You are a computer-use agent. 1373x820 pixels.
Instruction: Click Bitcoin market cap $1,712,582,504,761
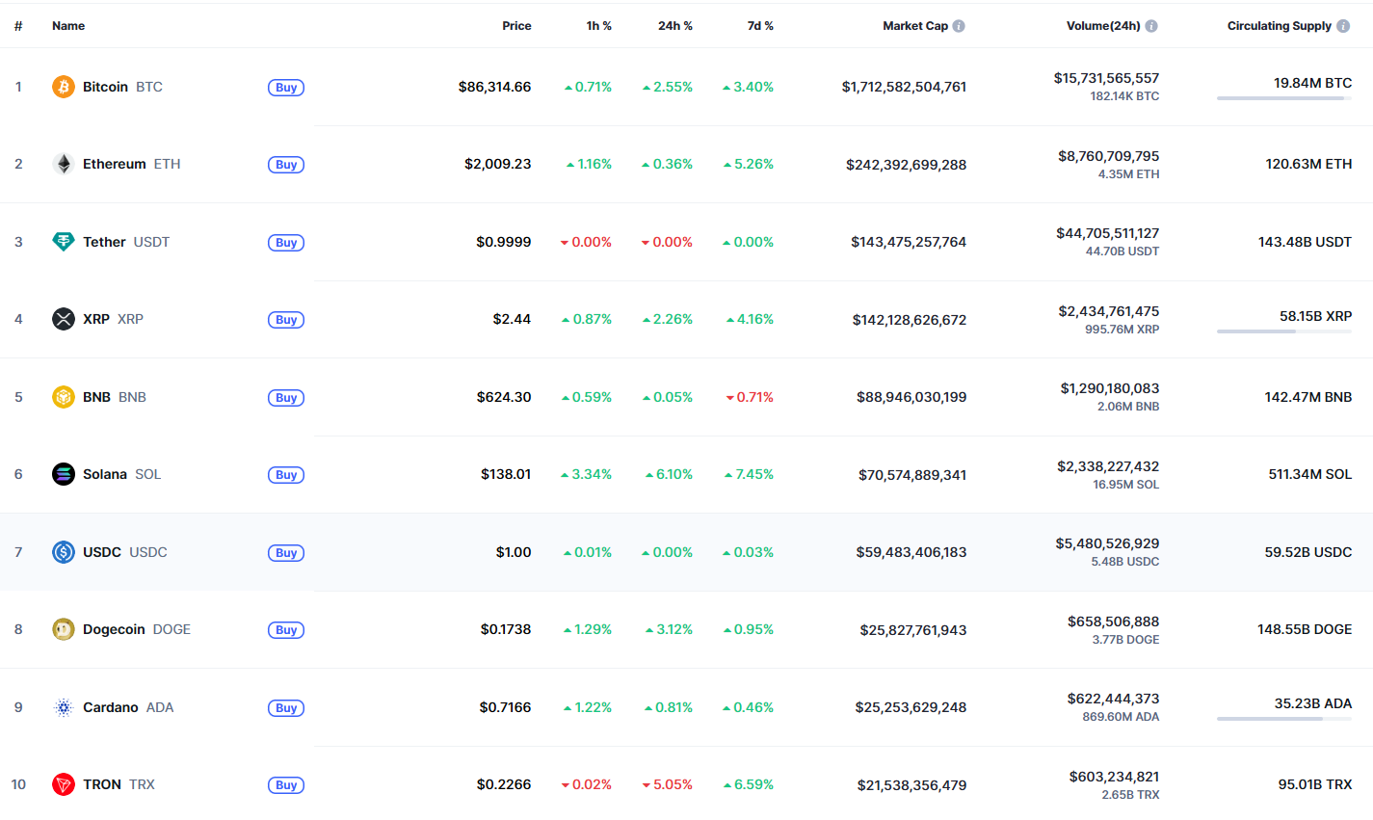tap(904, 87)
